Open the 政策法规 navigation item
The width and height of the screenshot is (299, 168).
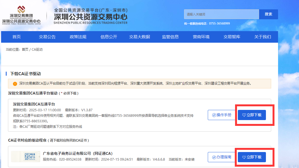coord(78,37)
